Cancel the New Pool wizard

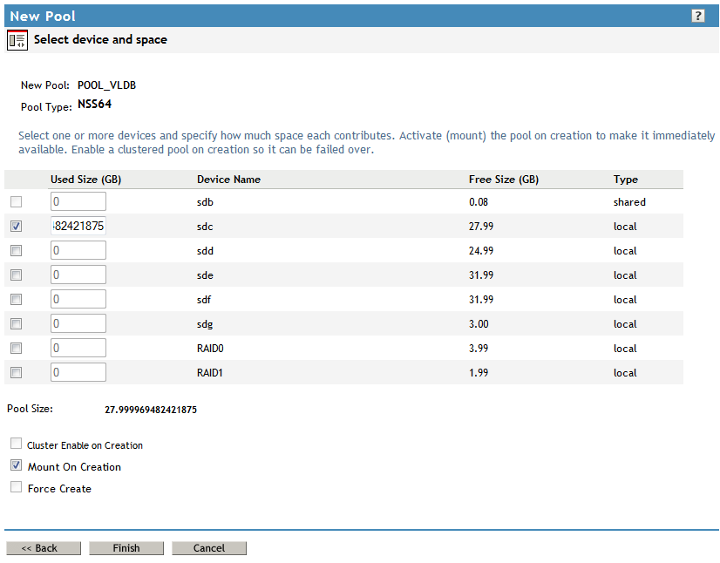209,548
